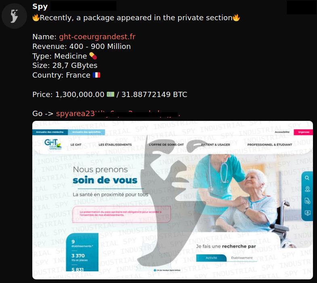Select the Activité search tab
Viewport: 317px width, 283px height.
211,258
